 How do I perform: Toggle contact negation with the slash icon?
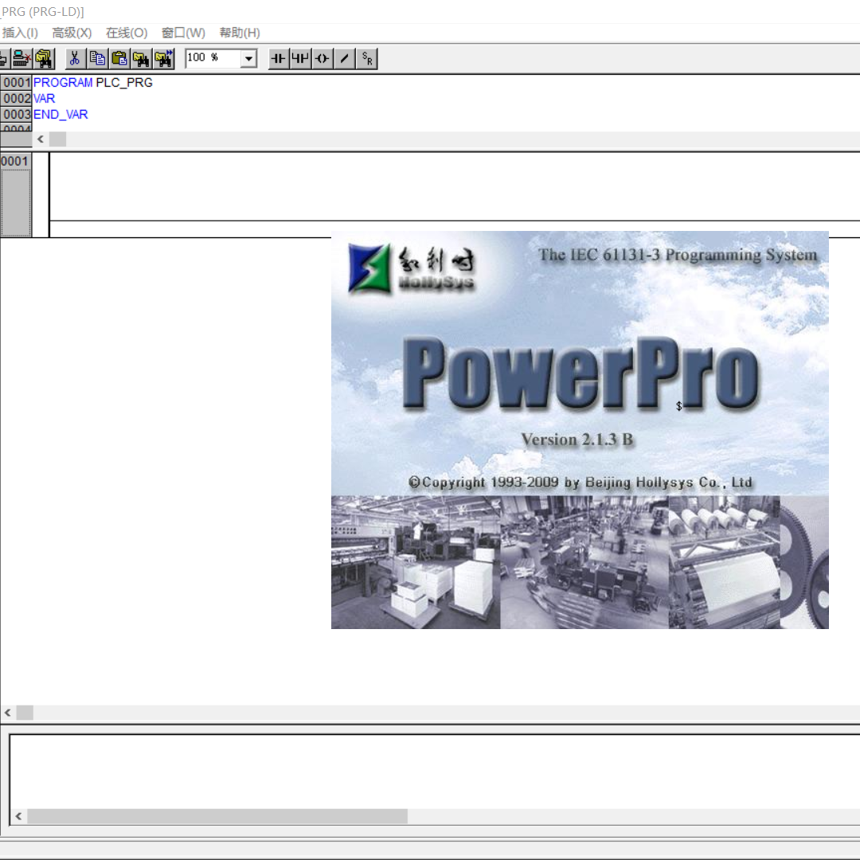344,58
